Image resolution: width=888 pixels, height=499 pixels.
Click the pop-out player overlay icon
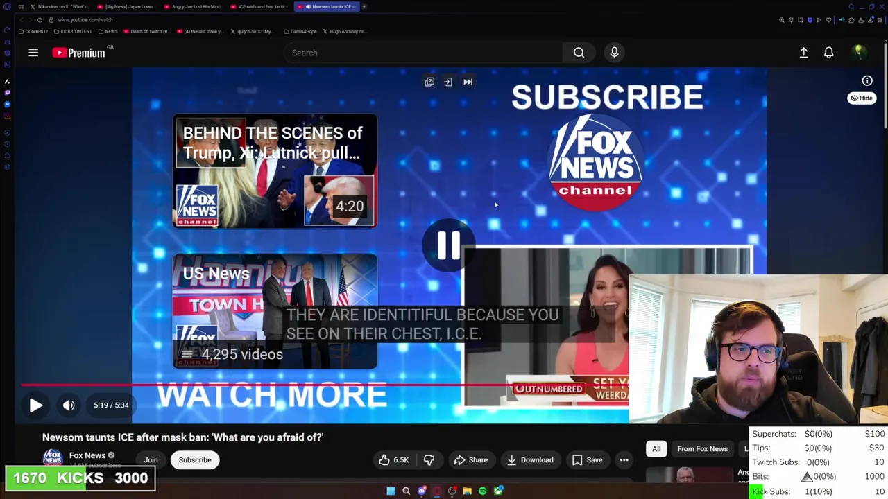pyautogui.click(x=429, y=82)
